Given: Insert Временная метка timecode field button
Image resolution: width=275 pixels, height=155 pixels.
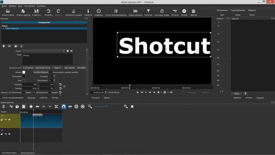Looking at the screenshot, I should pyautogui.click(x=43, y=68).
